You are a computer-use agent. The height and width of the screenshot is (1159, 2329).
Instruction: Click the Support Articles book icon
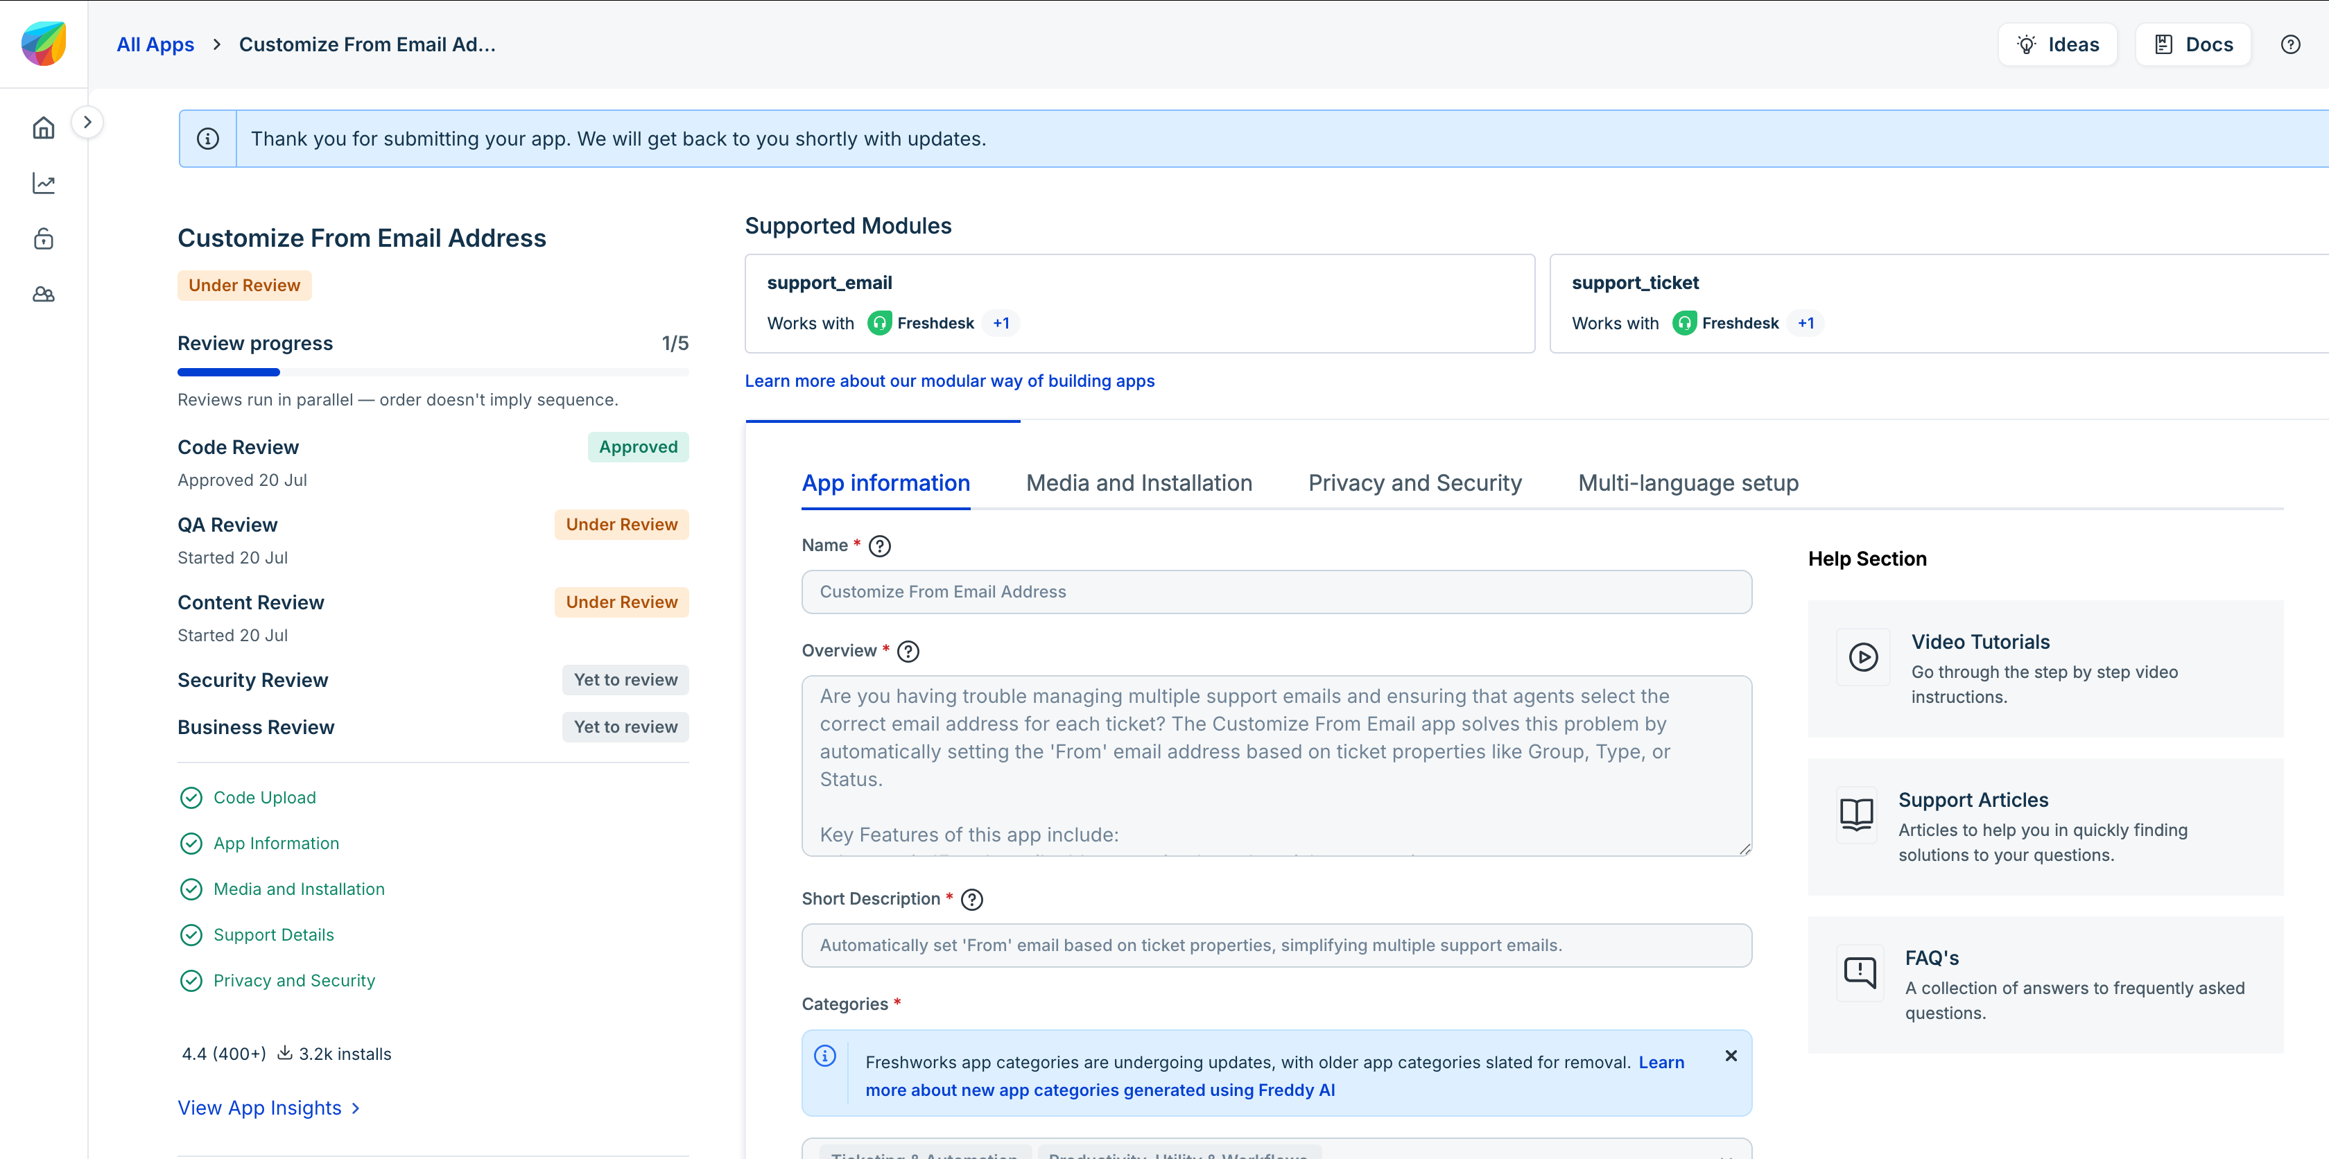click(1856, 814)
